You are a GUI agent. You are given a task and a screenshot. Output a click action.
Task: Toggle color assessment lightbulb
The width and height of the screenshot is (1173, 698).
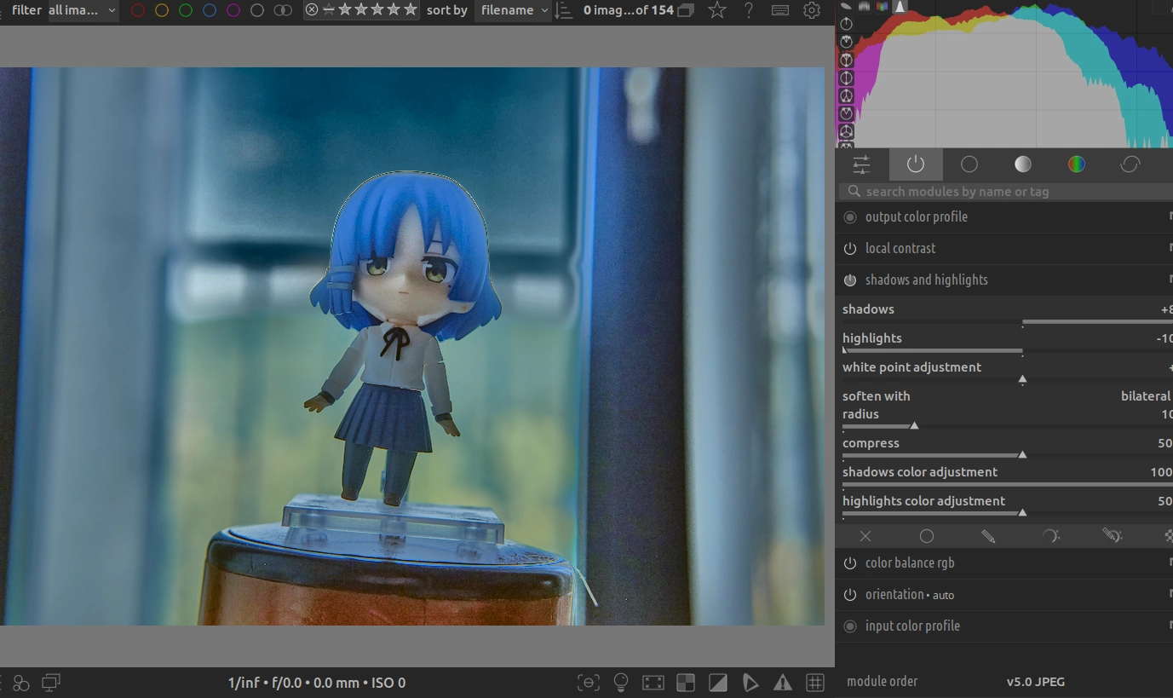[x=621, y=683]
